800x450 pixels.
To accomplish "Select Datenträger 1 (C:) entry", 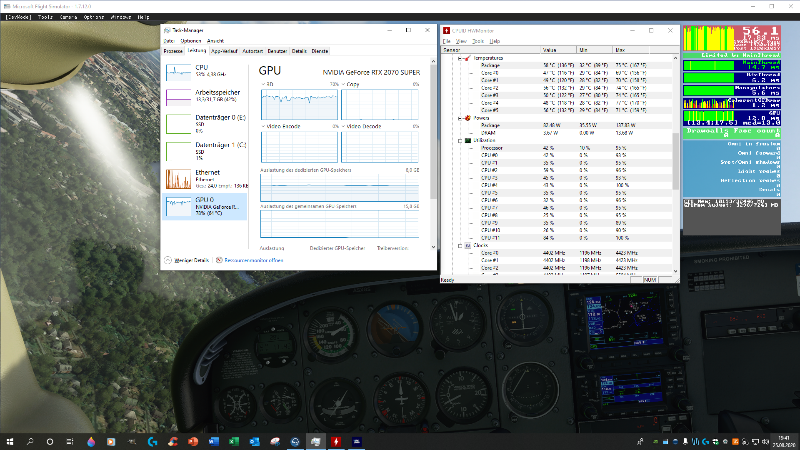I will tap(205, 151).
